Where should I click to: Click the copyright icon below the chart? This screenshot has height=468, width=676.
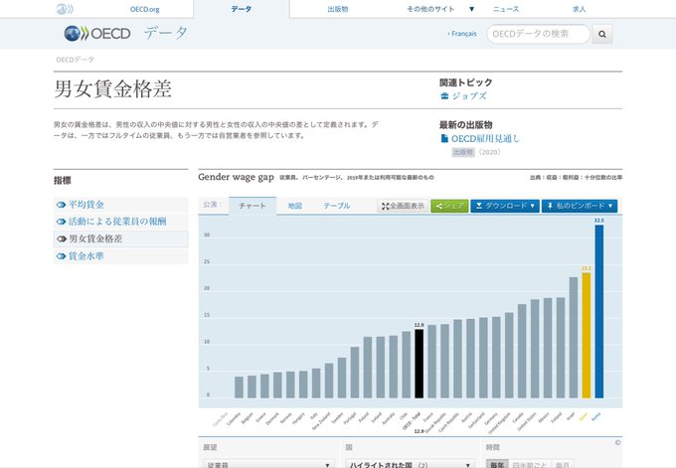coord(617,442)
